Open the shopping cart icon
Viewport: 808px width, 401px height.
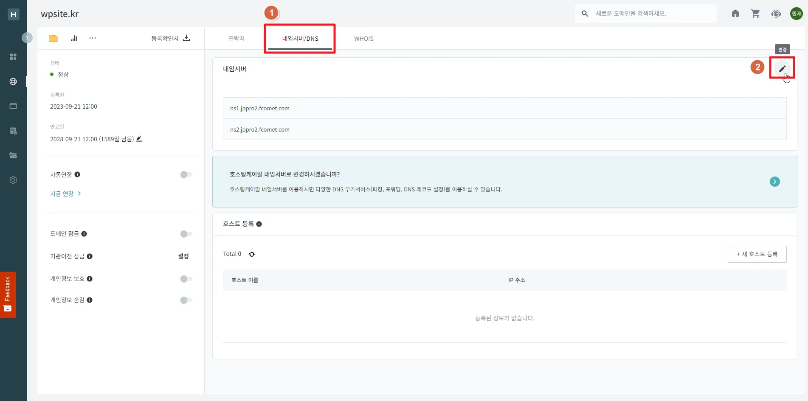pyautogui.click(x=756, y=14)
